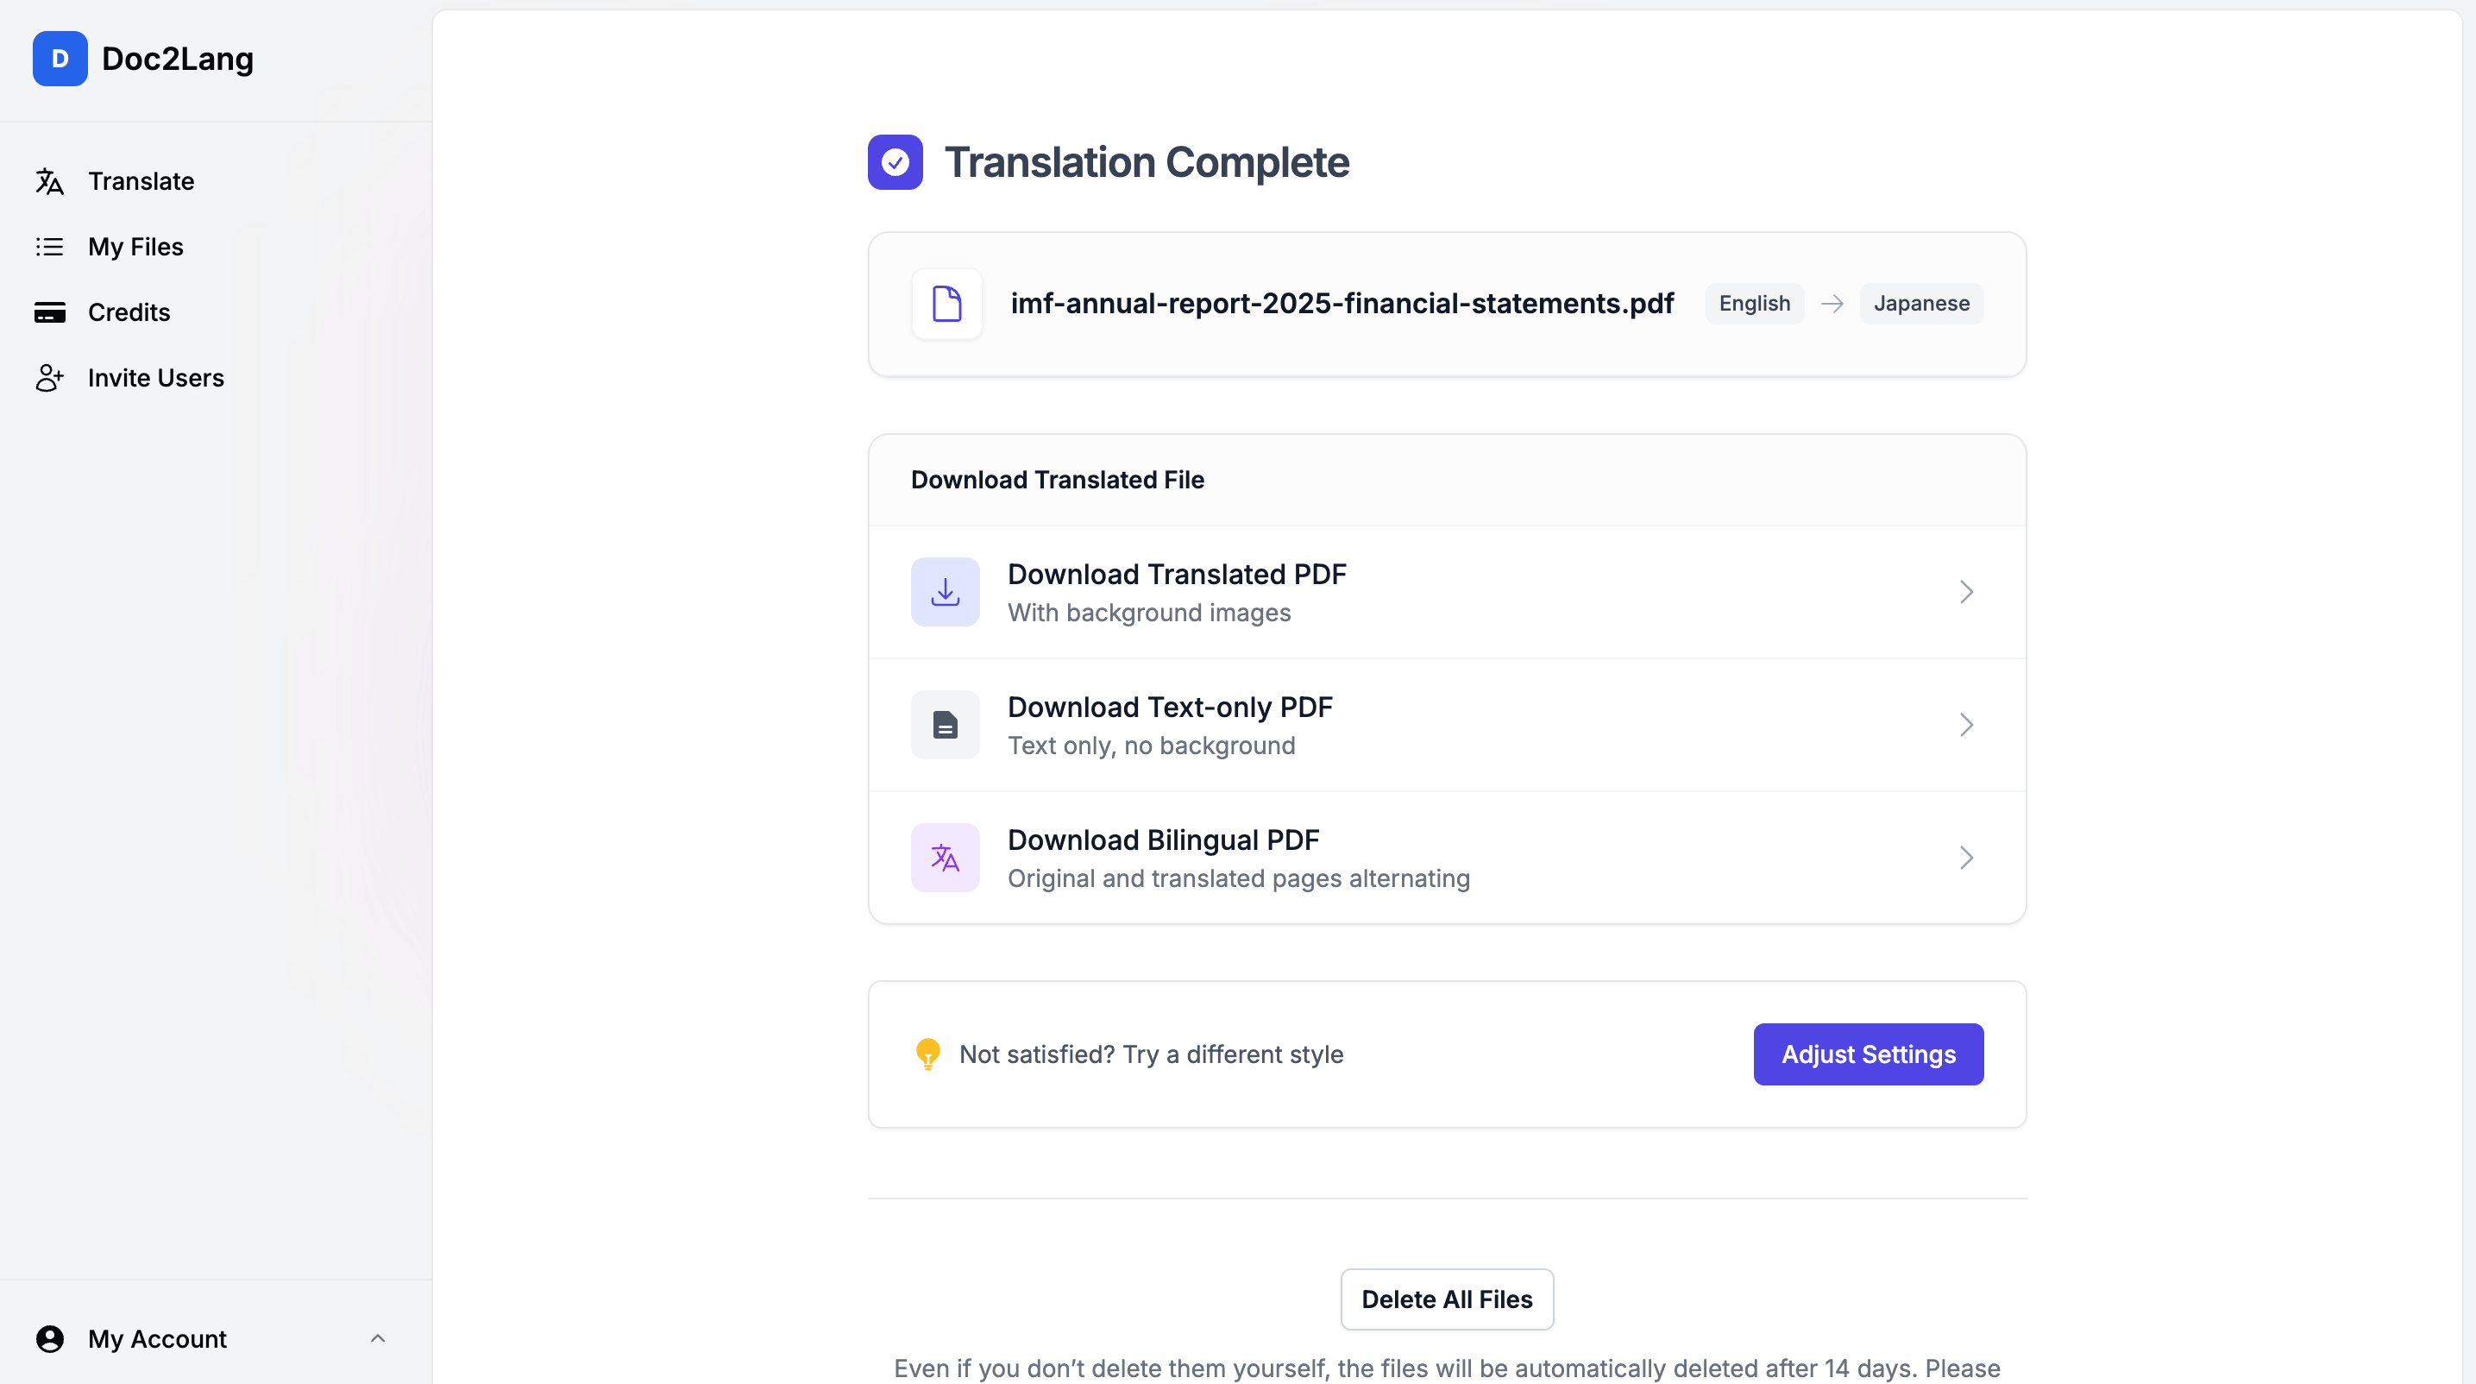The height and width of the screenshot is (1384, 2476).
Task: Click the Translate language icon in sidebar
Action: 49,180
